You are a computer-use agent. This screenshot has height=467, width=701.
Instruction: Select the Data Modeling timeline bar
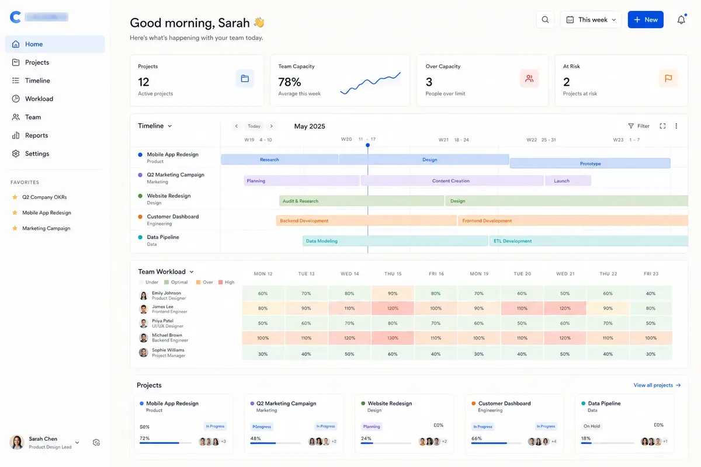395,241
